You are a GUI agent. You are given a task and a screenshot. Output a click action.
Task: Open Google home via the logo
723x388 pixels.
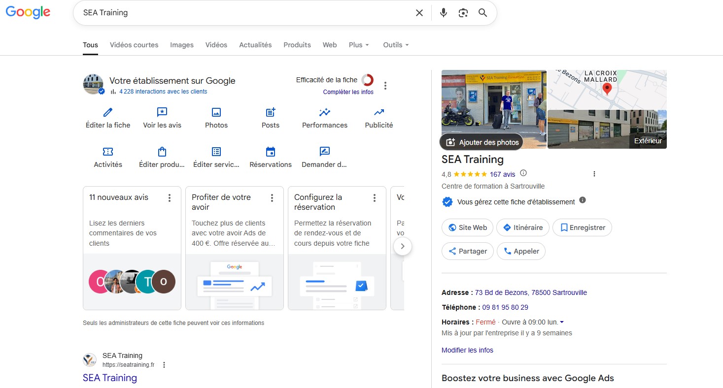click(28, 13)
